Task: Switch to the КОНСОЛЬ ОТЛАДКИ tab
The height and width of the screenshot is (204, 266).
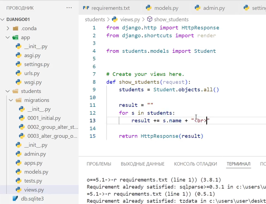Action: click(195, 164)
